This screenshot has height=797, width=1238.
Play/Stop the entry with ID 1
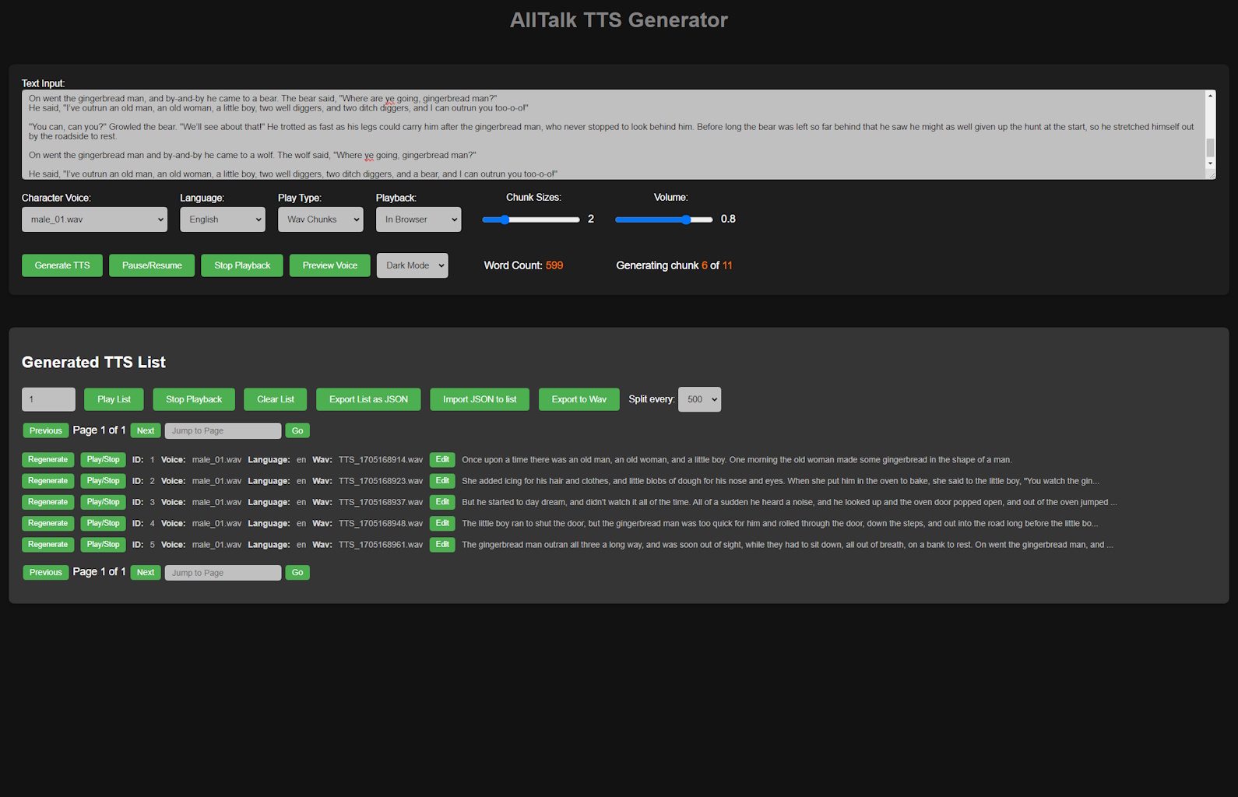click(x=103, y=460)
